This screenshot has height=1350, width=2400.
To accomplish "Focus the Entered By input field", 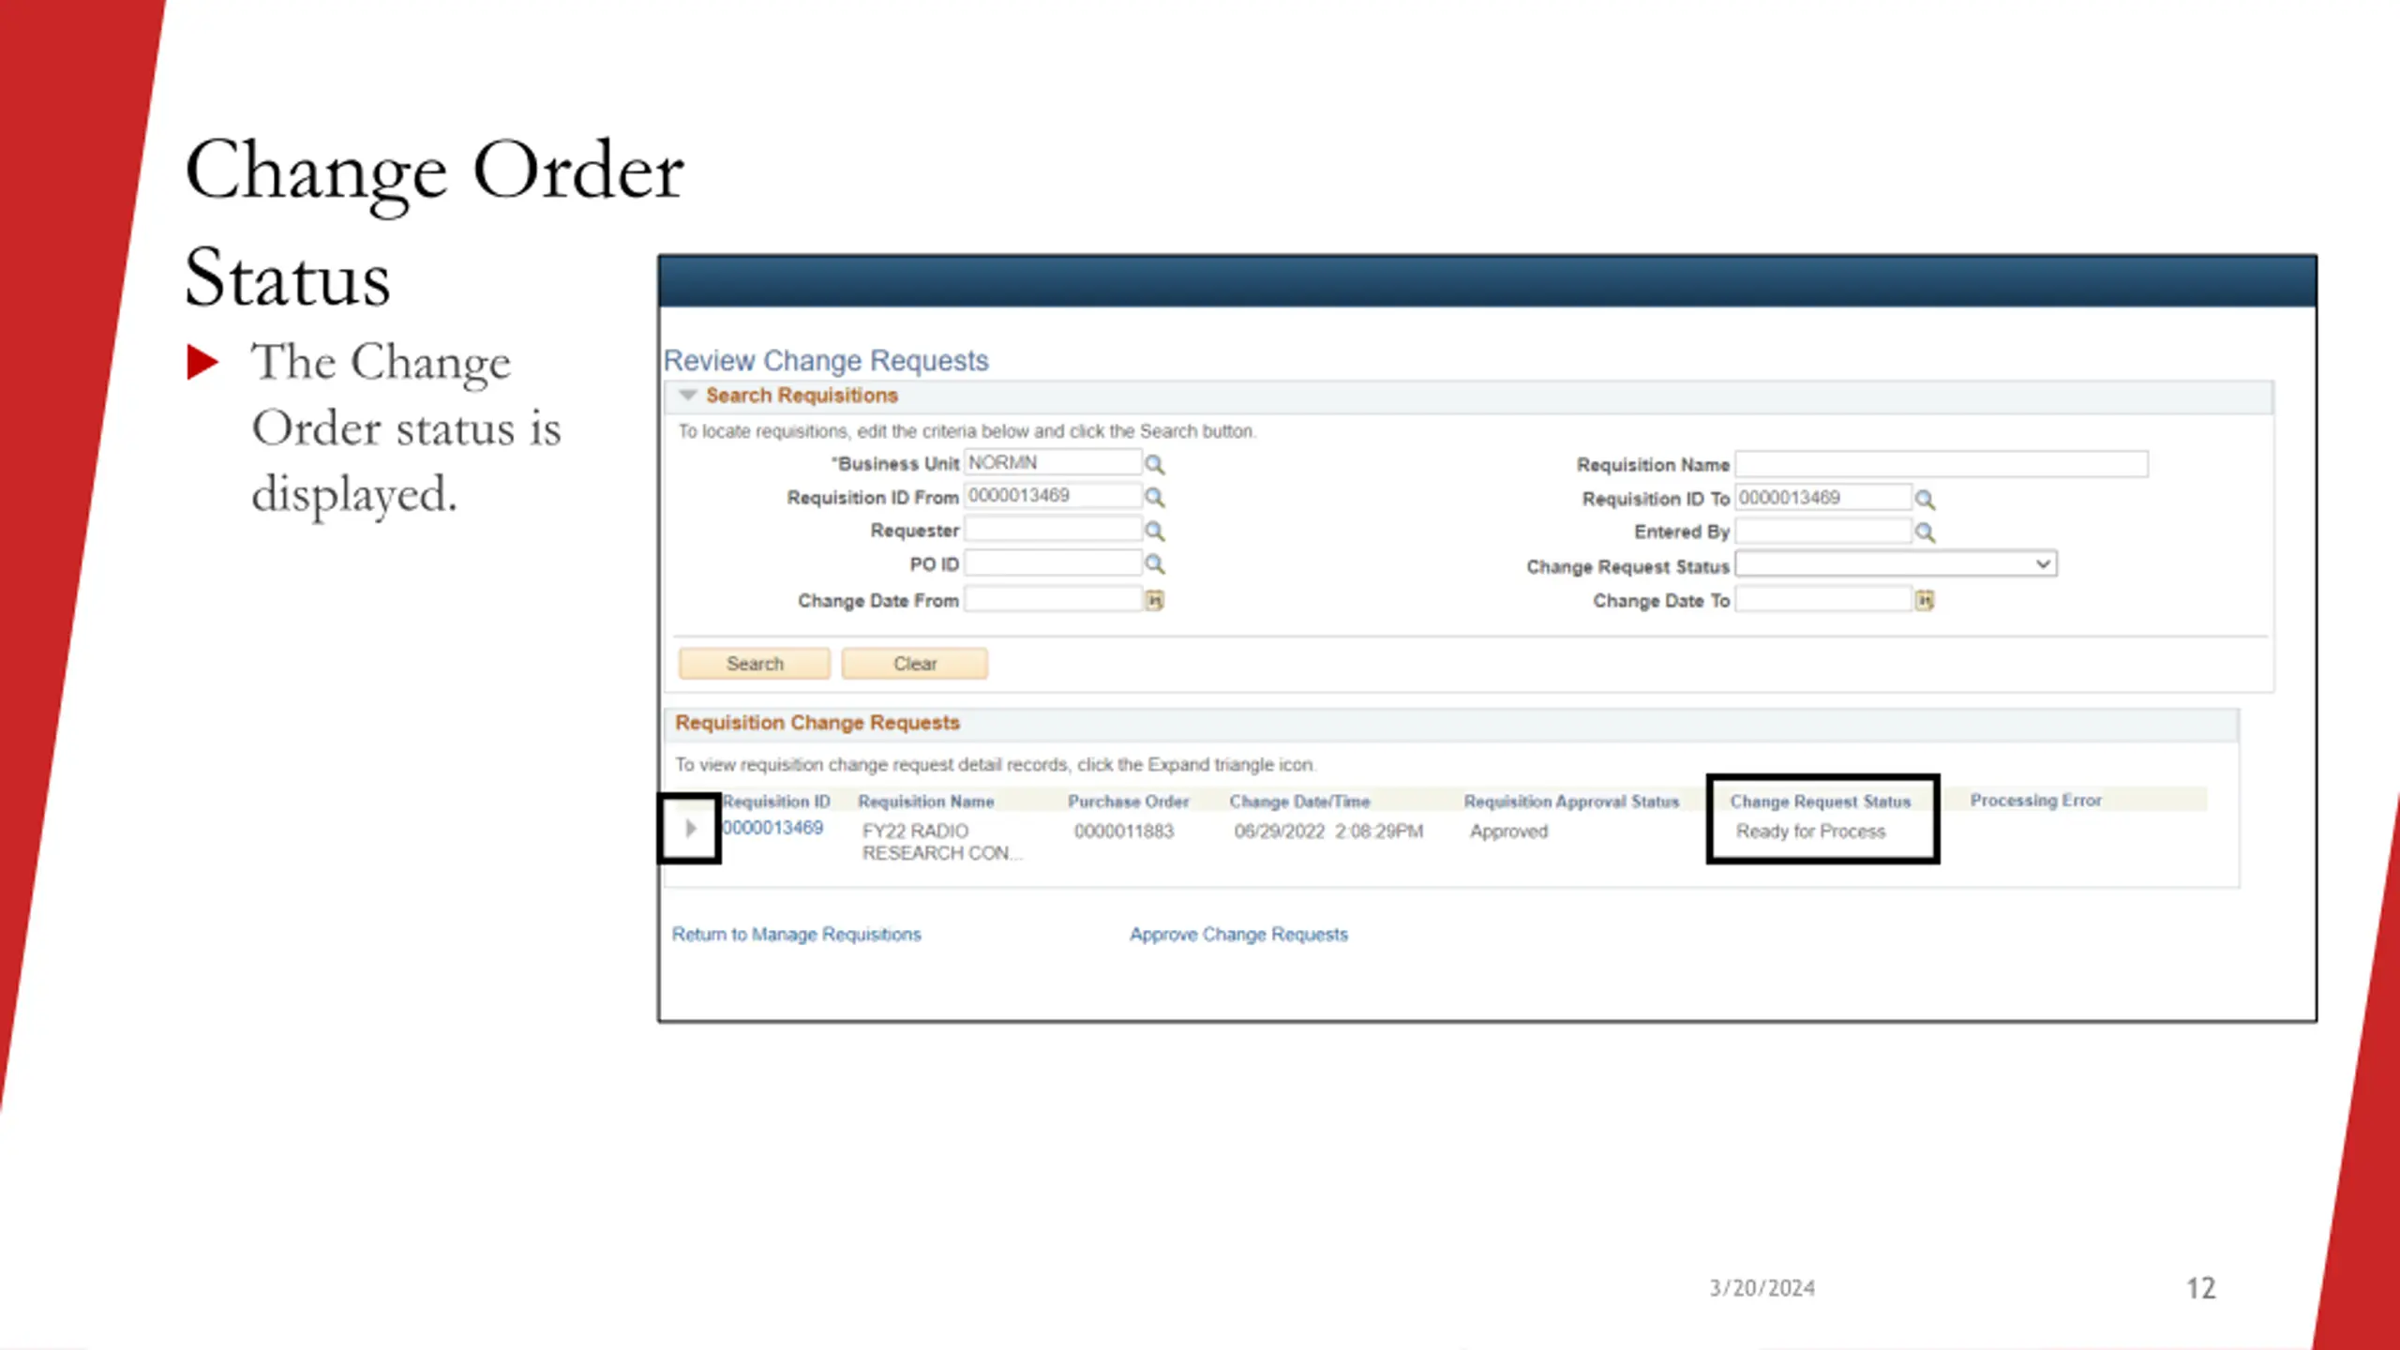I will point(1823,532).
